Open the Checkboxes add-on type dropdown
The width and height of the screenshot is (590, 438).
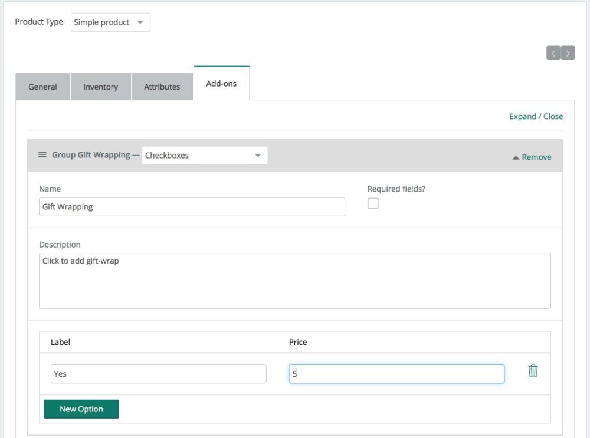[x=204, y=156]
